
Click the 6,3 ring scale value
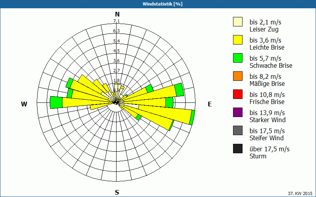click(x=117, y=31)
